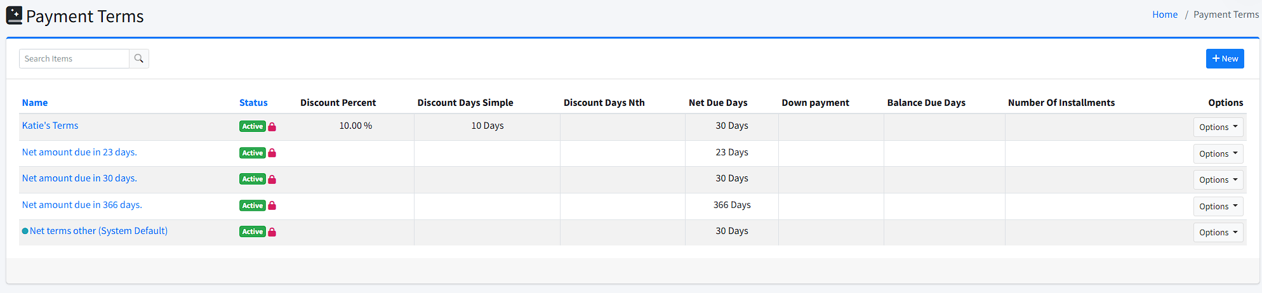Expand Options for Net amount due in 23 days

(1218, 153)
